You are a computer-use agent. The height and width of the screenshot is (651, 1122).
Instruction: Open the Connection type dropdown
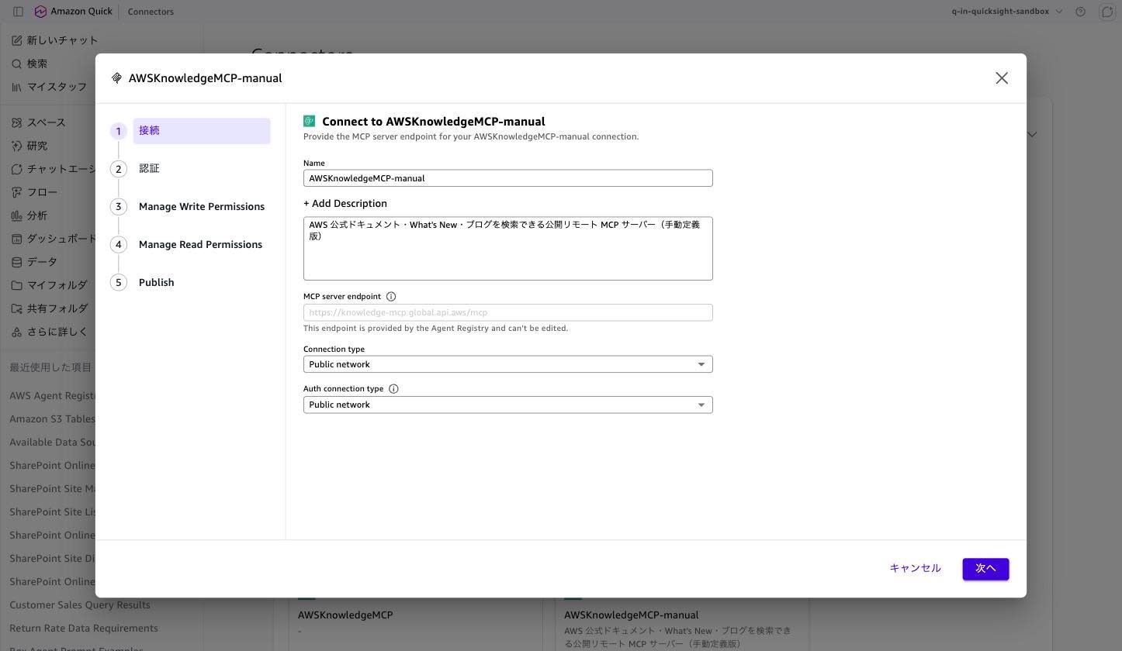coord(507,364)
